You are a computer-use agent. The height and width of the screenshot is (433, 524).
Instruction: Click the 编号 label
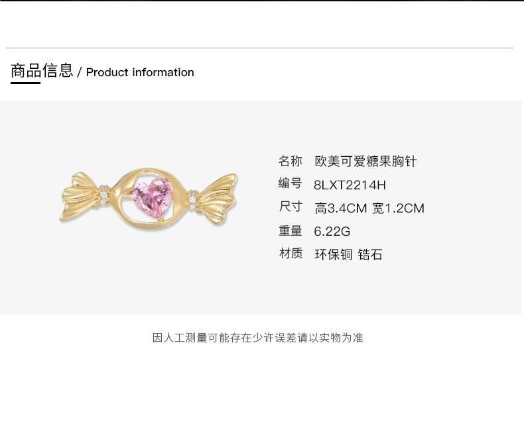tap(290, 183)
